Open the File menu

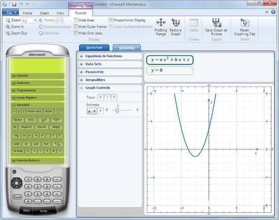point(10,13)
